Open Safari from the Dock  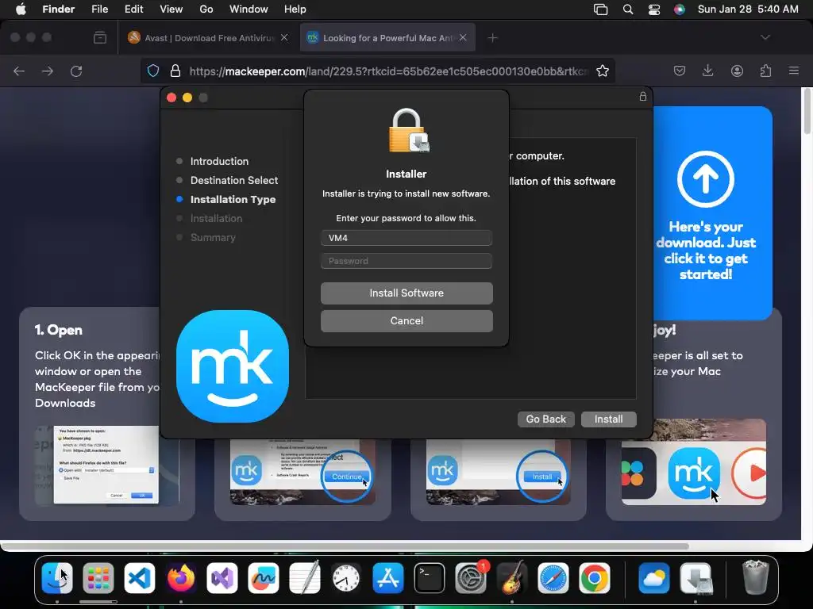coord(553,578)
